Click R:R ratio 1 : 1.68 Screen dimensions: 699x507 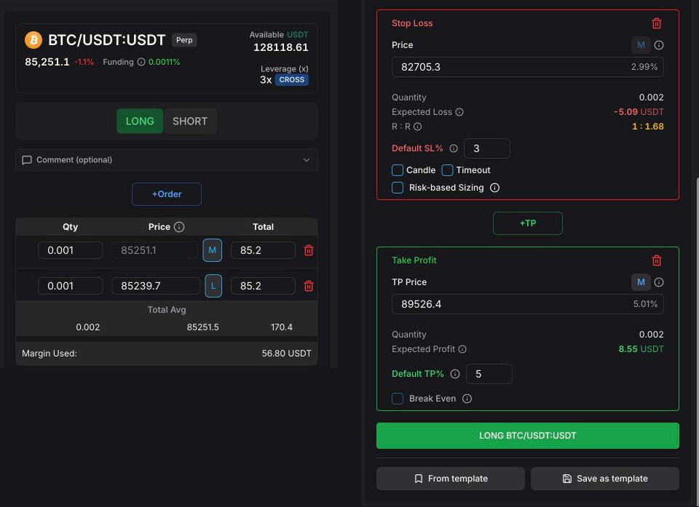[x=648, y=127]
